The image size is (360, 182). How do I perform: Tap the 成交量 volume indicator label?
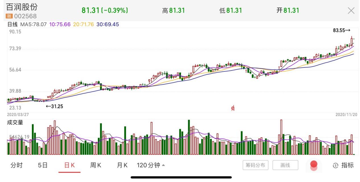point(15,123)
